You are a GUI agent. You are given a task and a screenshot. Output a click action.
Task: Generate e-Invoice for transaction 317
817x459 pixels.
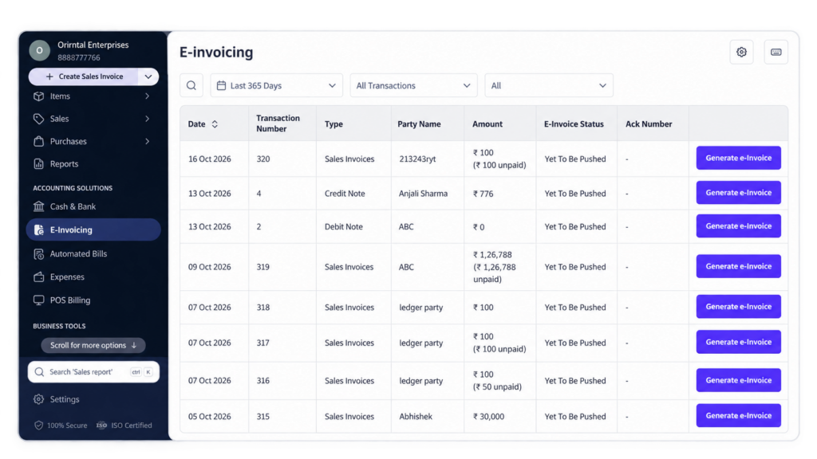[x=738, y=342]
